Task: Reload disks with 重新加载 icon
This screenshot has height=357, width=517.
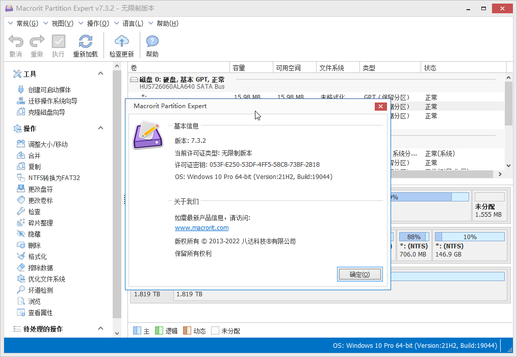Action: [x=85, y=42]
